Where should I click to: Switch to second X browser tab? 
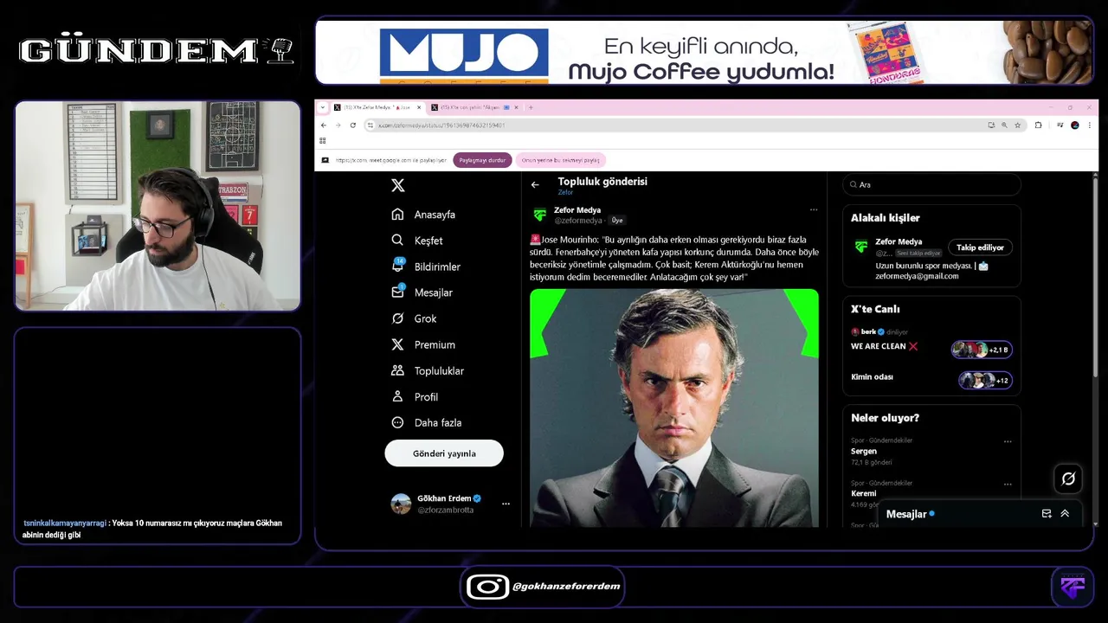point(474,107)
